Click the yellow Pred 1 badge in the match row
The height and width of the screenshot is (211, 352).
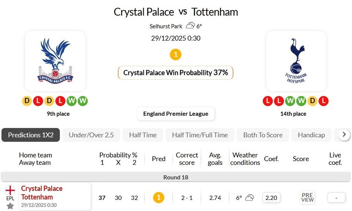[x=158, y=197]
